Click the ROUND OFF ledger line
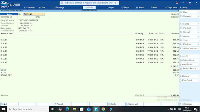The width and height of the screenshot is (200, 112). point(89,75)
